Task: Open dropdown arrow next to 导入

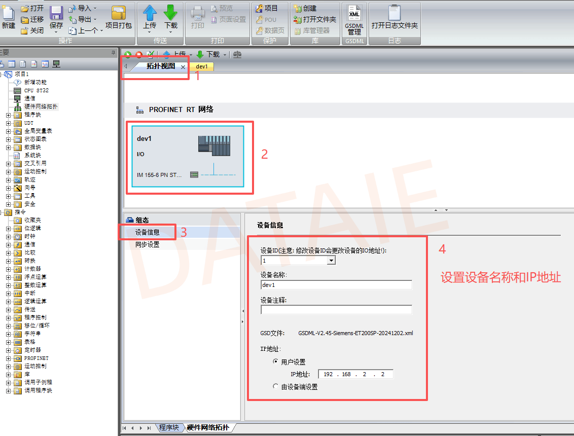Action: click(x=95, y=9)
